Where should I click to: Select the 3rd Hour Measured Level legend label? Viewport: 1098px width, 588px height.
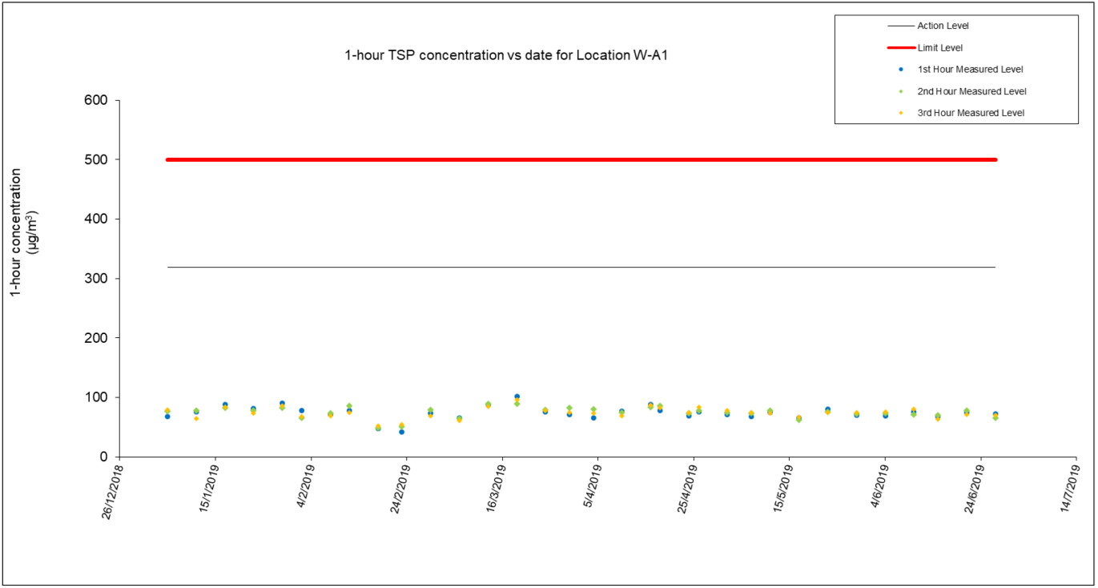971,113
